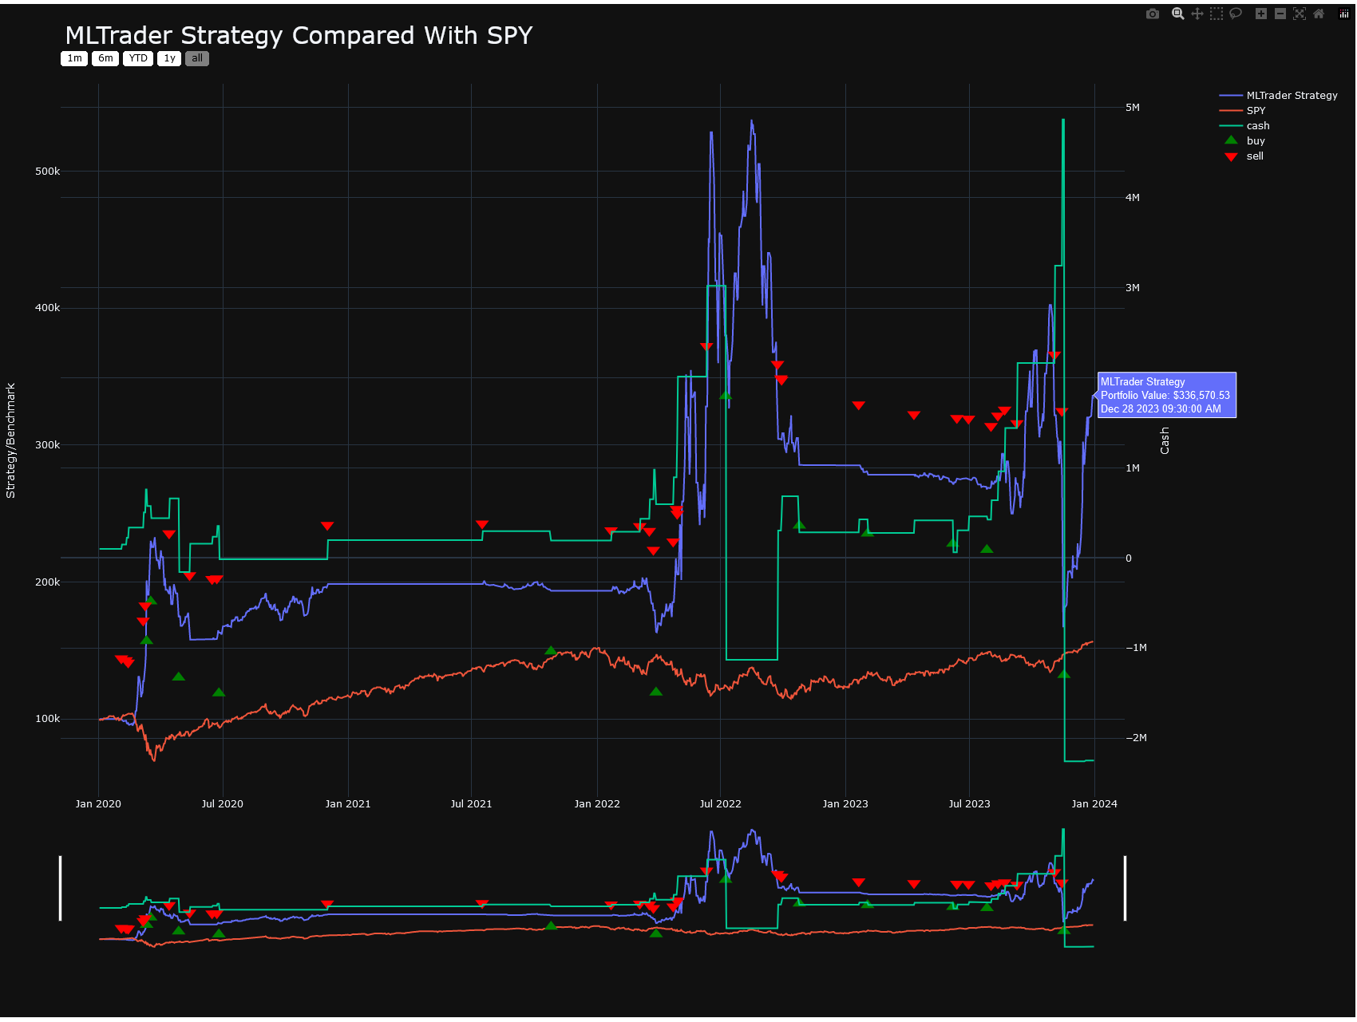Toggle SPY trace visibility in legend
Viewport: 1357px width, 1022px height.
[x=1242, y=110]
